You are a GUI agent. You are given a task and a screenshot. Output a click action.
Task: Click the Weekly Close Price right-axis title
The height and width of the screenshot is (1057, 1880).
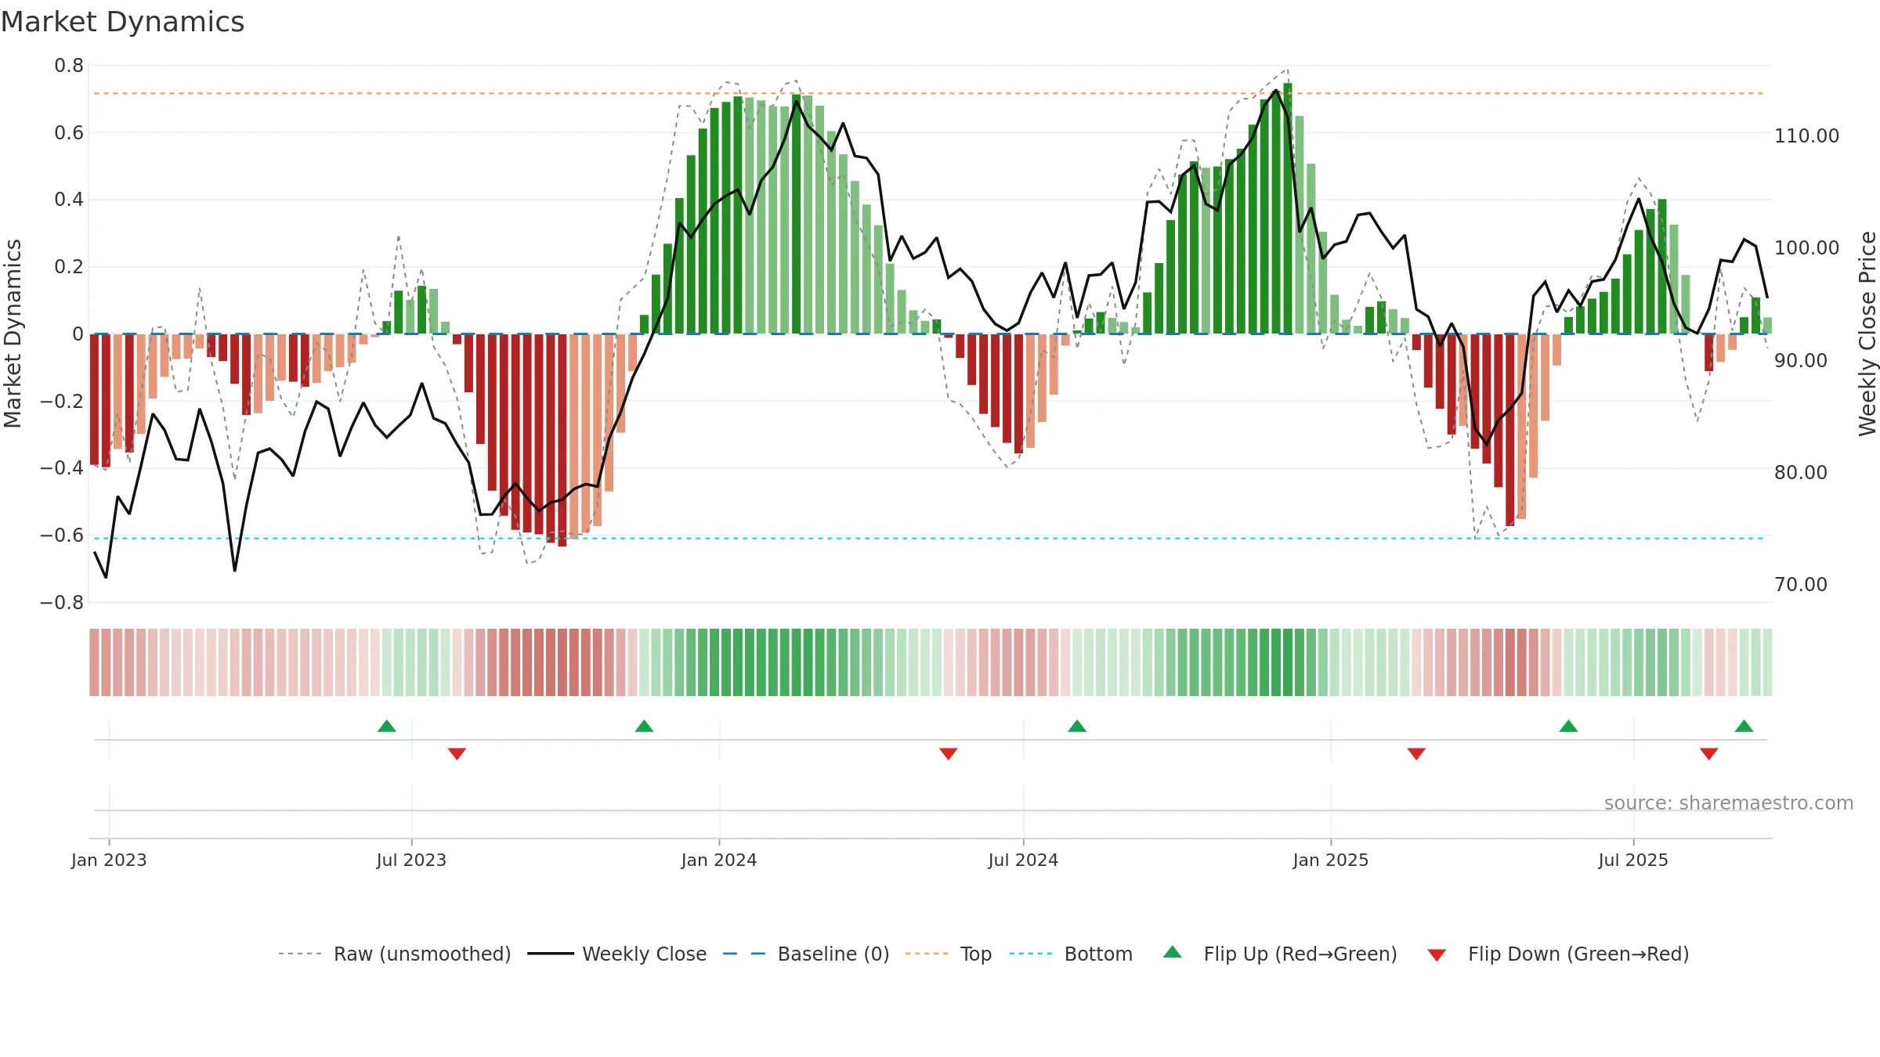pos(1867,334)
